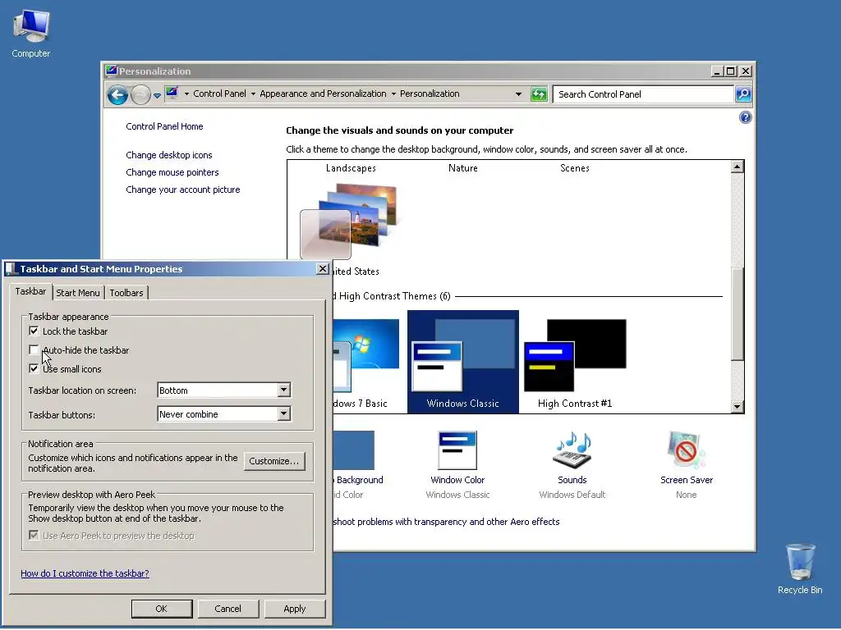Click the Scenes theme label
Screen dimensions: 841x630
pyautogui.click(x=574, y=168)
